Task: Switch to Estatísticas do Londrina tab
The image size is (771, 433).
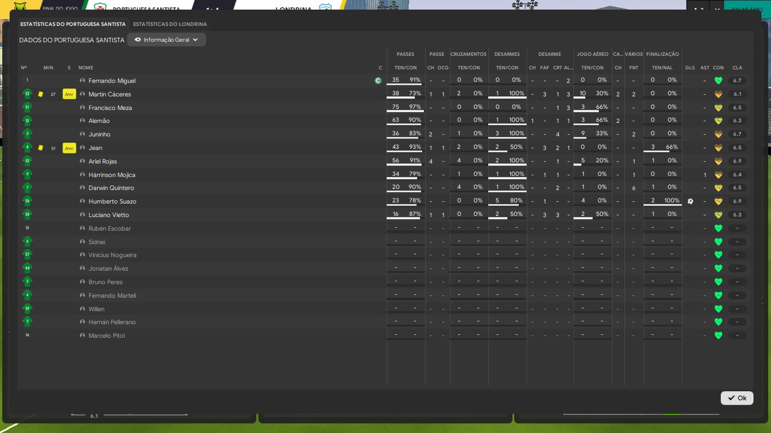Action: (x=170, y=24)
